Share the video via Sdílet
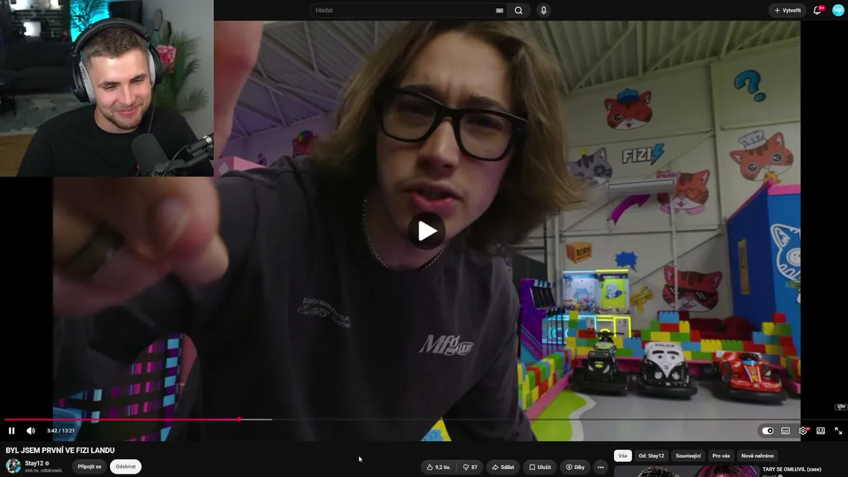This screenshot has height=477, width=848. [503, 467]
